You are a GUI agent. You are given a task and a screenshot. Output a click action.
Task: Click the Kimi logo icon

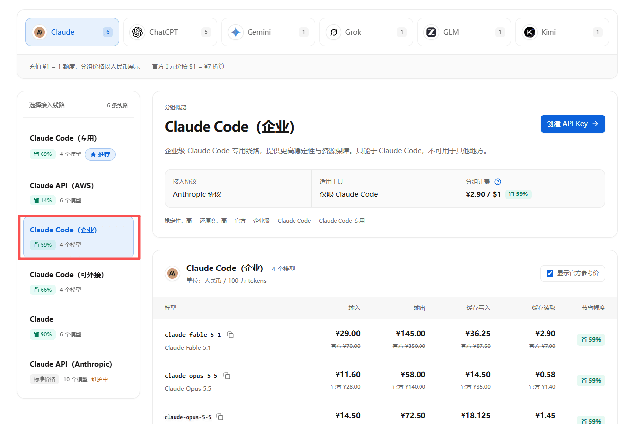[x=530, y=32]
